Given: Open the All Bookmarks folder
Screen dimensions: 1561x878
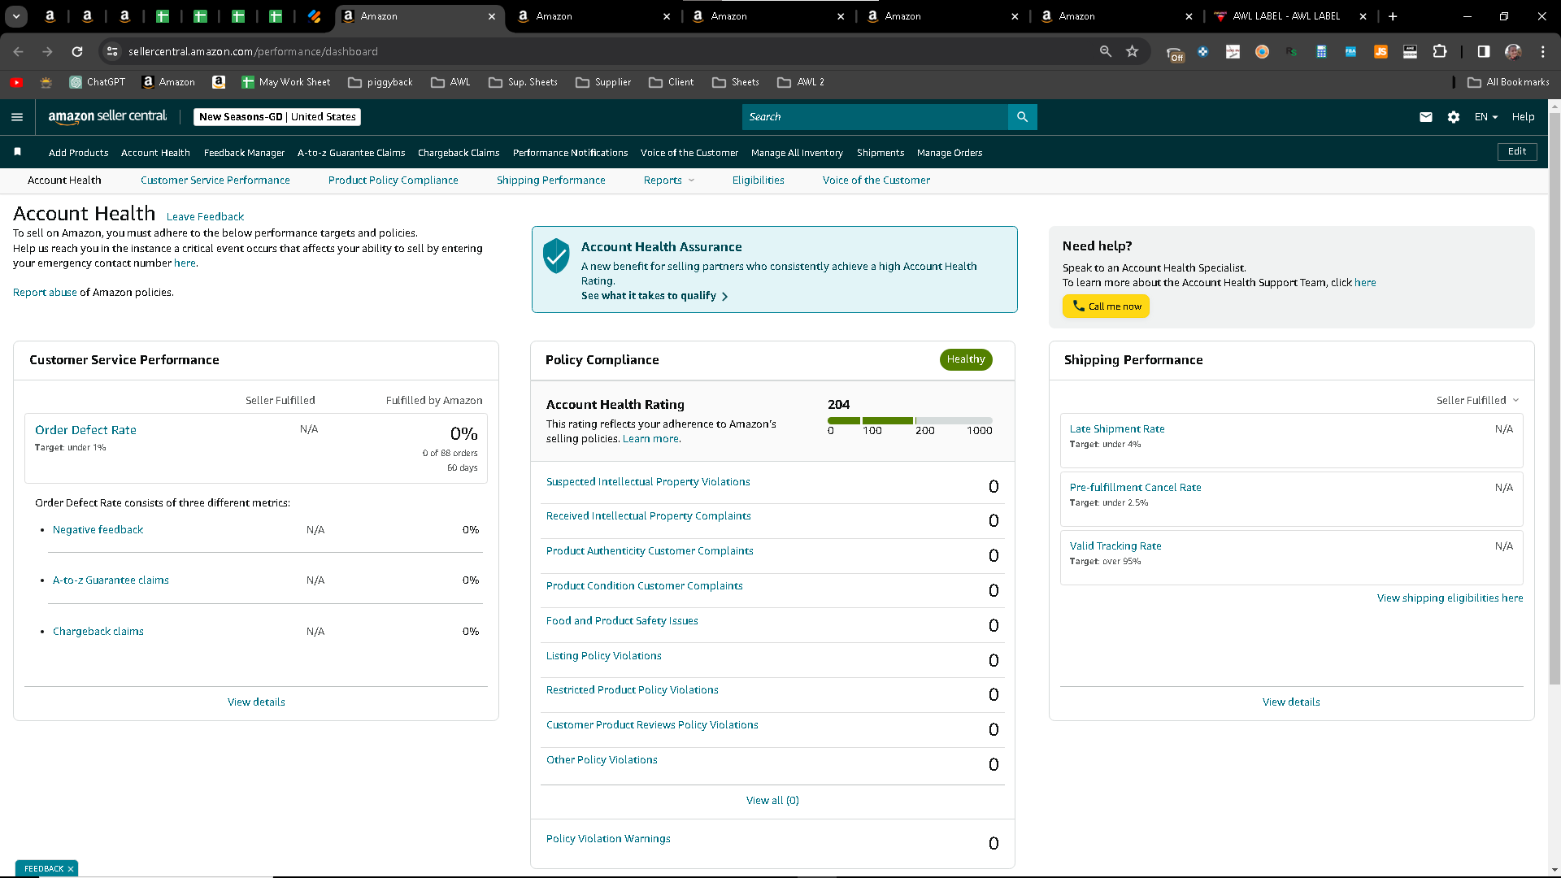Looking at the screenshot, I should [x=1508, y=82].
